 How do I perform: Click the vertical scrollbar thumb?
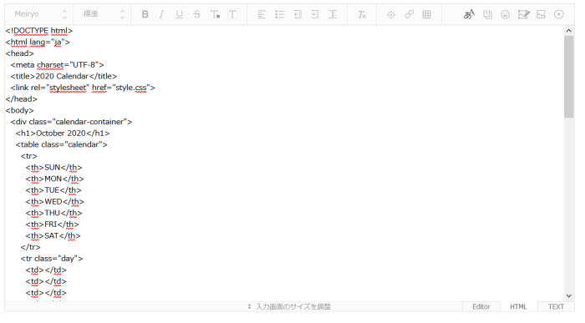pyautogui.click(x=568, y=77)
